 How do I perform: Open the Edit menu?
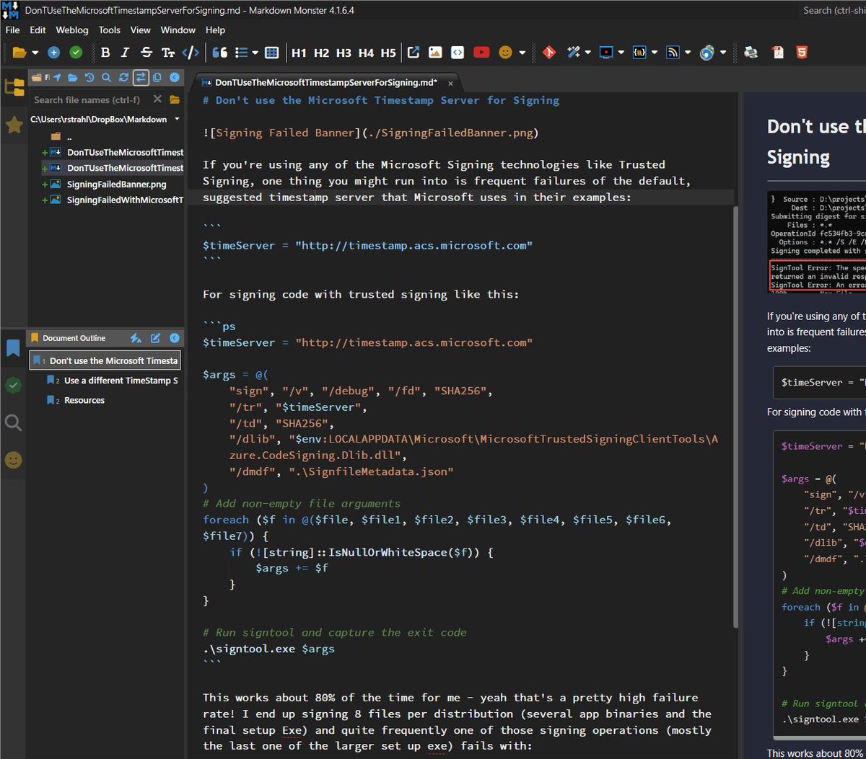(38, 30)
